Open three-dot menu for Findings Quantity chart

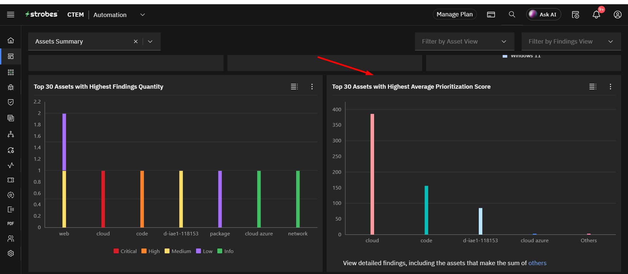[312, 86]
